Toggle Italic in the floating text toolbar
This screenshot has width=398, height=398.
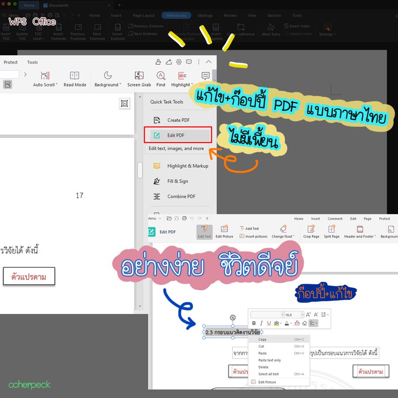[261, 323]
